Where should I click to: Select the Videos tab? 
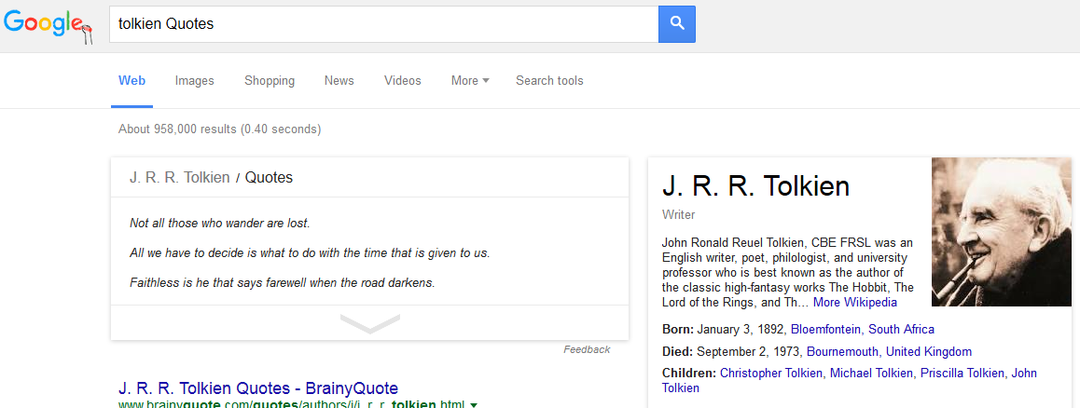coord(402,81)
